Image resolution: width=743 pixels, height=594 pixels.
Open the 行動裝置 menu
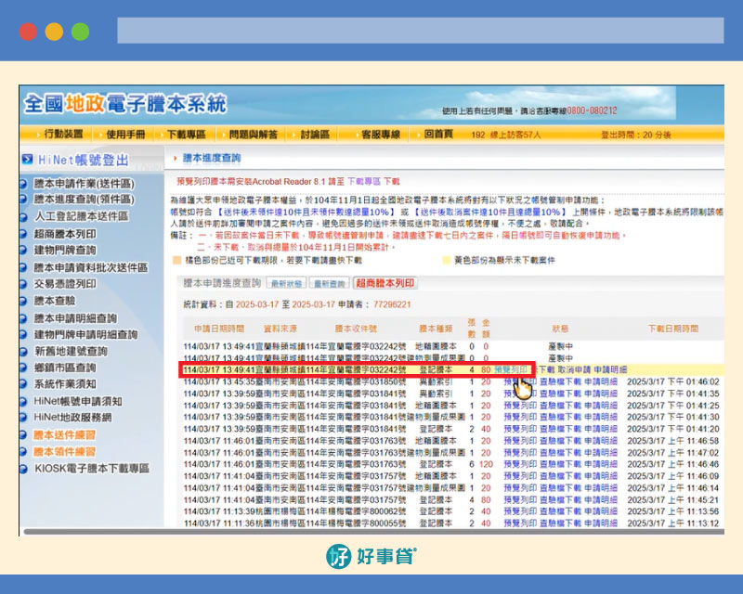[62, 135]
